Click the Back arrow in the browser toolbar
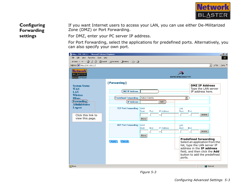 (75, 61)
